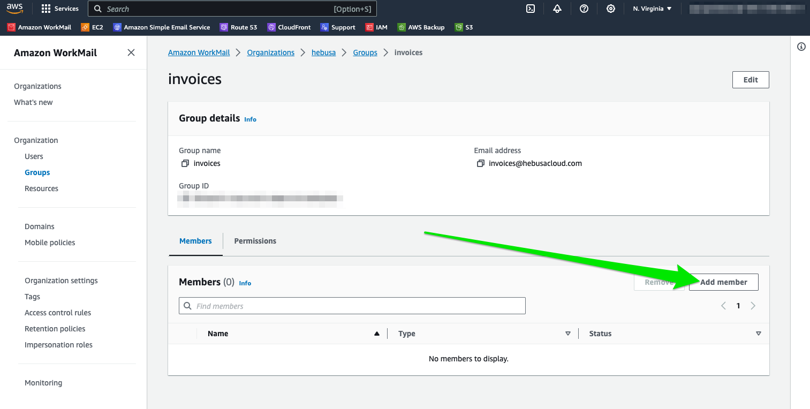Click the notifications bell icon
Screen dimensions: 810x409
[557, 9]
